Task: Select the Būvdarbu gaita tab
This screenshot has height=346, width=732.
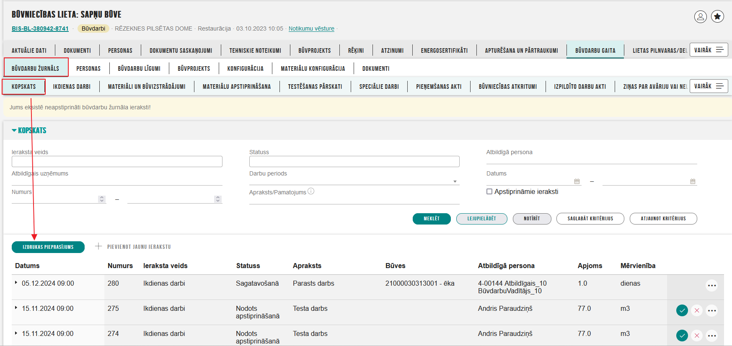Action: coord(595,50)
